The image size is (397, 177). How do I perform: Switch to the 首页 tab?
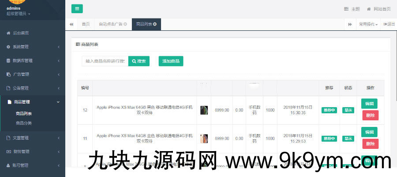pos(86,24)
